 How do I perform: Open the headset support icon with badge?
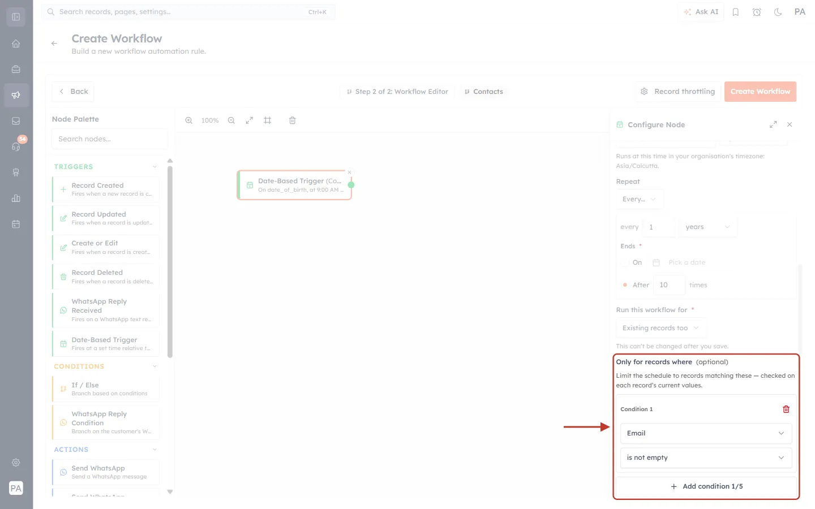pyautogui.click(x=16, y=146)
